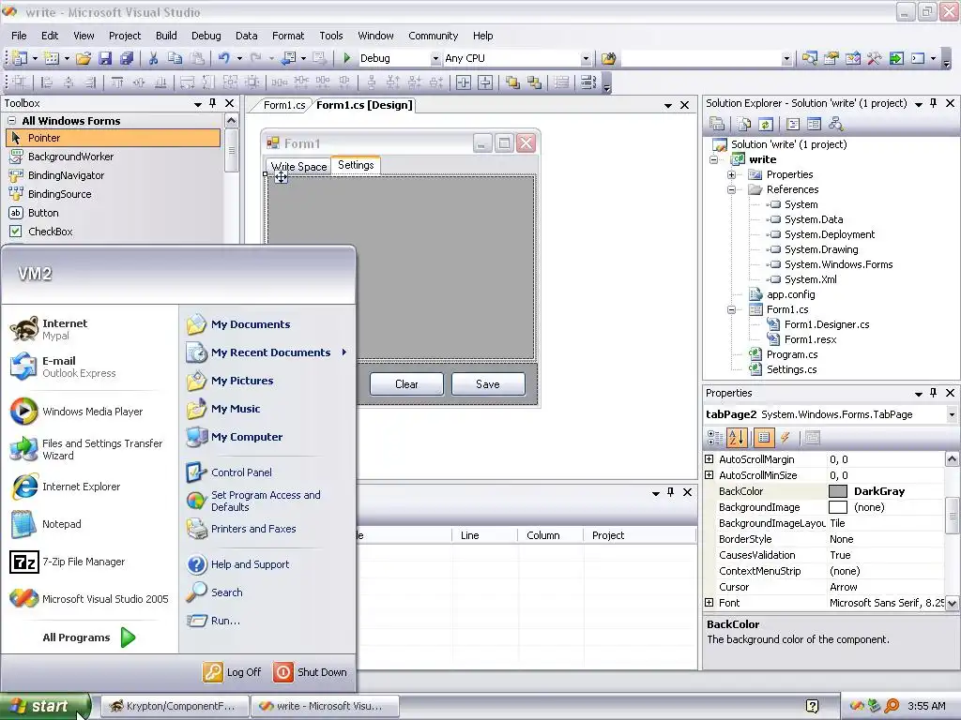Image resolution: width=961 pixels, height=720 pixels.
Task: Click the Windows start button
Action: click(45, 706)
